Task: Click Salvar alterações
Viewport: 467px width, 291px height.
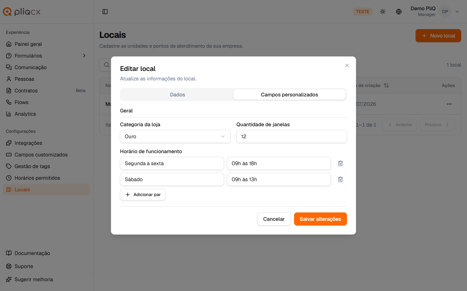Action: click(x=320, y=219)
